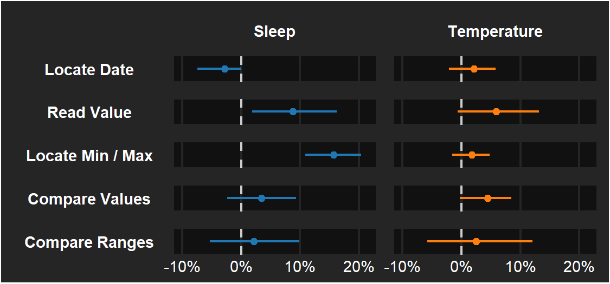Viewport: 610px width, 284px height.
Task: Click the orange Temperature dot for Compare Ranges
Action: [476, 241]
